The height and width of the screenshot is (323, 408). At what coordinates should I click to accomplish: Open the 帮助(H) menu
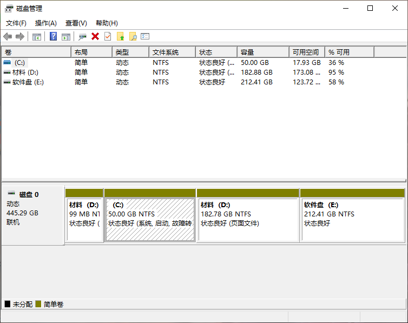(106, 23)
